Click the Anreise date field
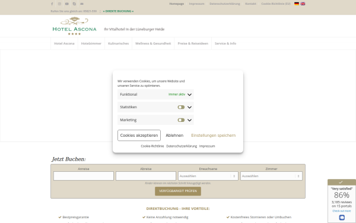The height and width of the screenshot is (223, 356). 84,176
